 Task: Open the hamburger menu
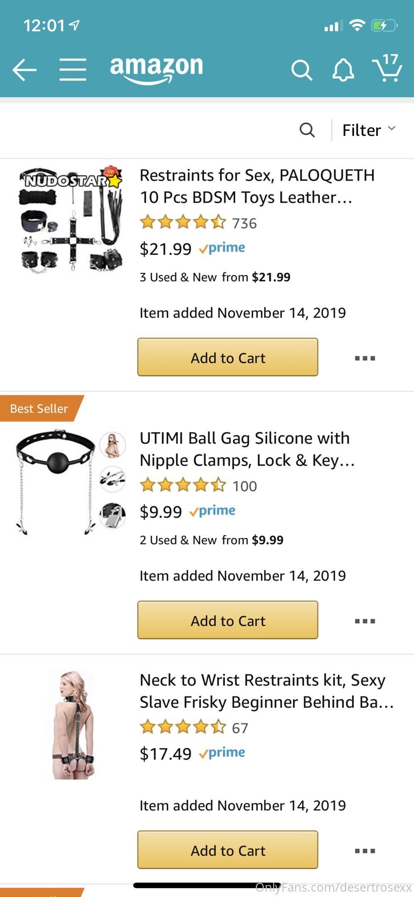coord(73,69)
